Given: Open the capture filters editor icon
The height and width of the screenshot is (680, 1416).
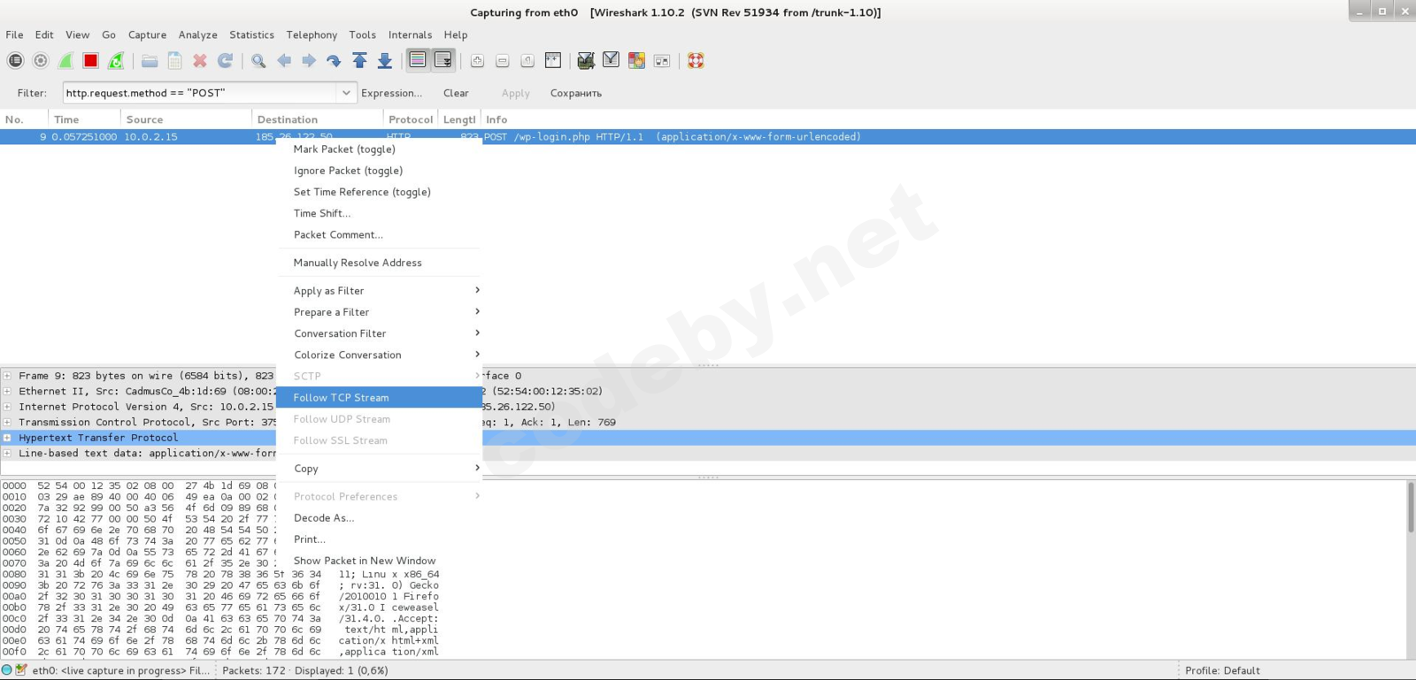Looking at the screenshot, I should (x=585, y=61).
